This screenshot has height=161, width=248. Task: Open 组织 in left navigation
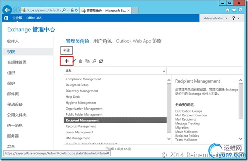tap(11, 73)
